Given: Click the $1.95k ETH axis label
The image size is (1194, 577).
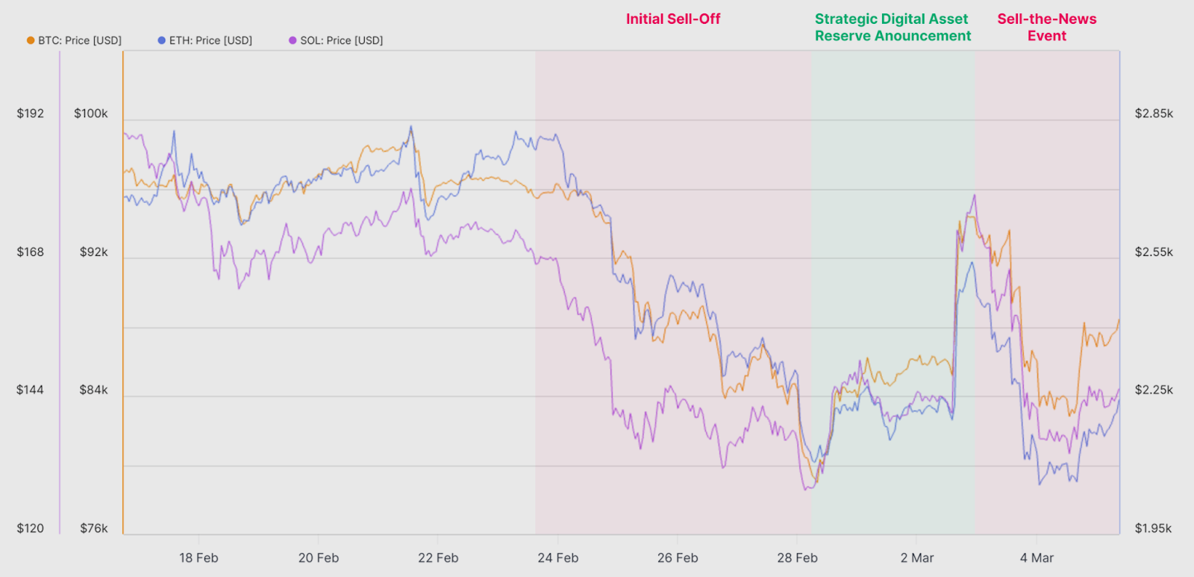Looking at the screenshot, I should click(x=1154, y=528).
